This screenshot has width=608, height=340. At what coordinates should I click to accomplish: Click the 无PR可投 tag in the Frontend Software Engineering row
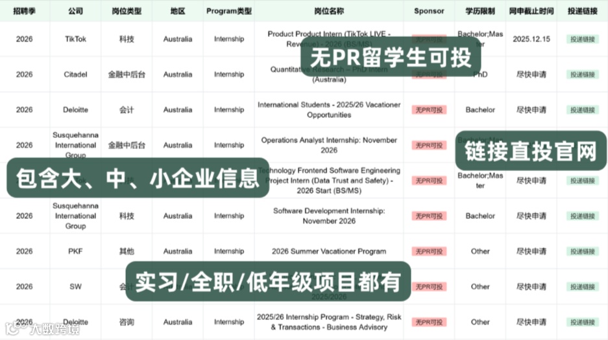point(429,181)
